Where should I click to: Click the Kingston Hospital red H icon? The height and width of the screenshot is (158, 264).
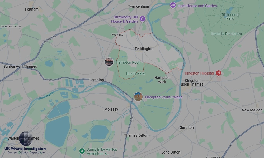pos(219,73)
